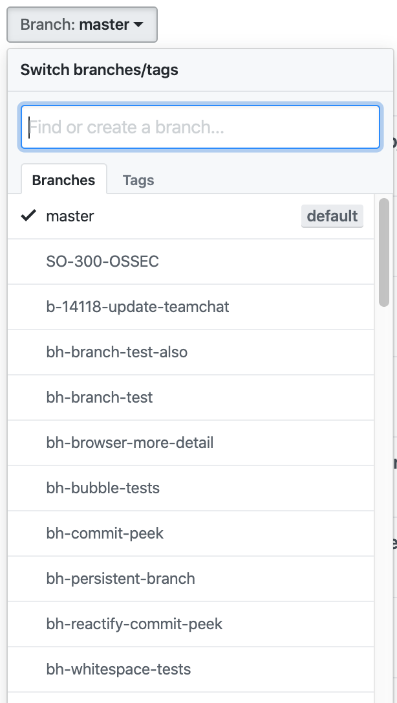397x703 pixels.
Task: Select branch bh-branch-test-also
Action: point(117,352)
